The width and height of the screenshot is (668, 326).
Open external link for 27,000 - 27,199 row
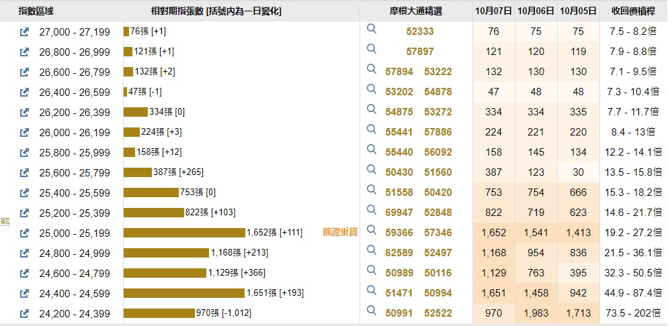25,32
